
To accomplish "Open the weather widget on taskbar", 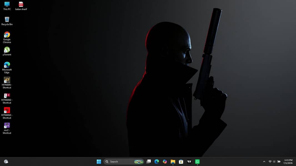I will coord(6,162).
